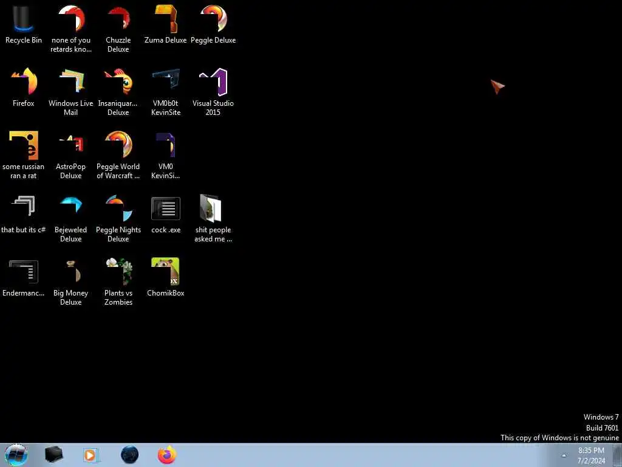Click the dark globe taskbar icon
622x467 pixels.
[x=130, y=455]
